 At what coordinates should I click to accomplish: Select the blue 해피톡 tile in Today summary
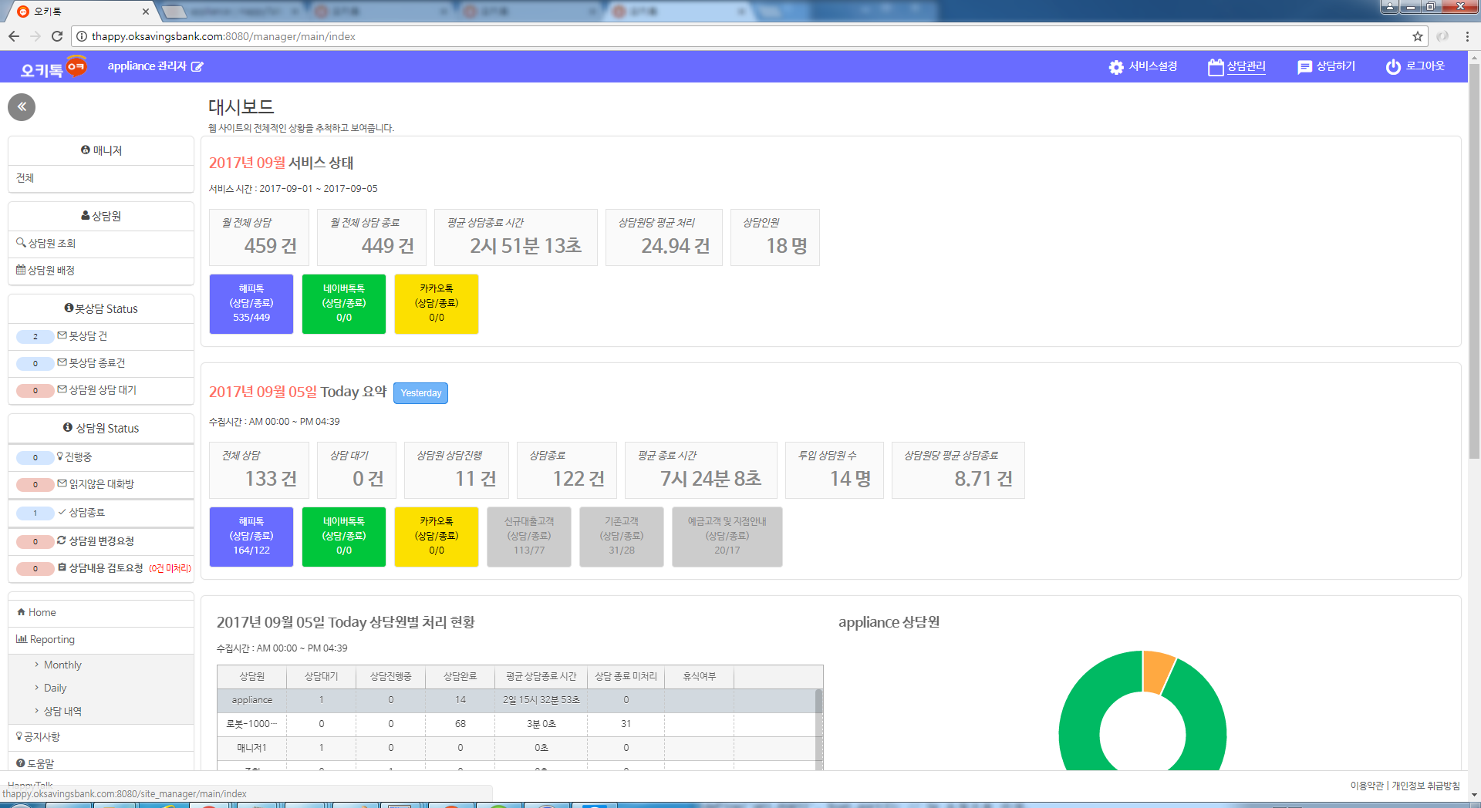(251, 537)
